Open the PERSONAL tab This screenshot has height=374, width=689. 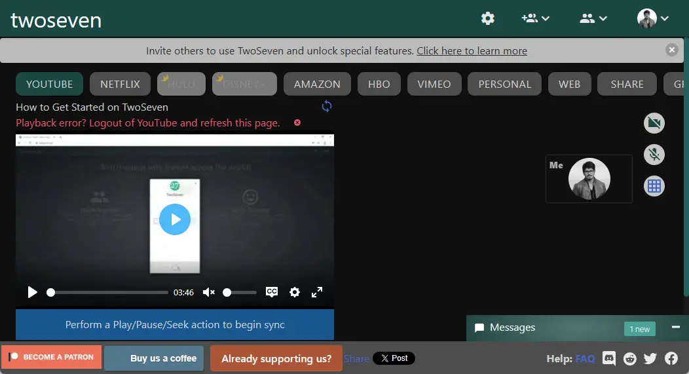(504, 84)
